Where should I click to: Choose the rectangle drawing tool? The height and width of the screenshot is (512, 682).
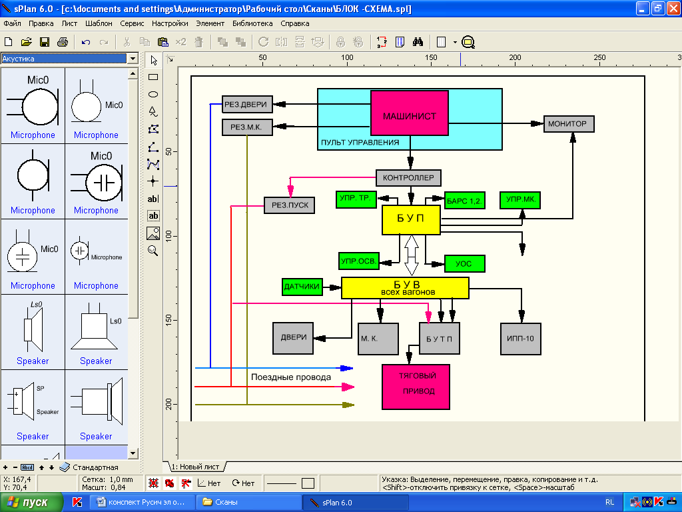coord(153,77)
